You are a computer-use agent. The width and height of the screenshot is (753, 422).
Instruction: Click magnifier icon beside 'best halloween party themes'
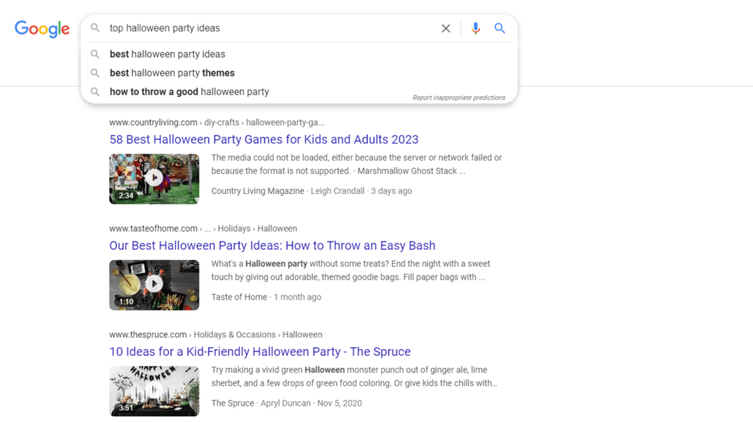(x=95, y=73)
